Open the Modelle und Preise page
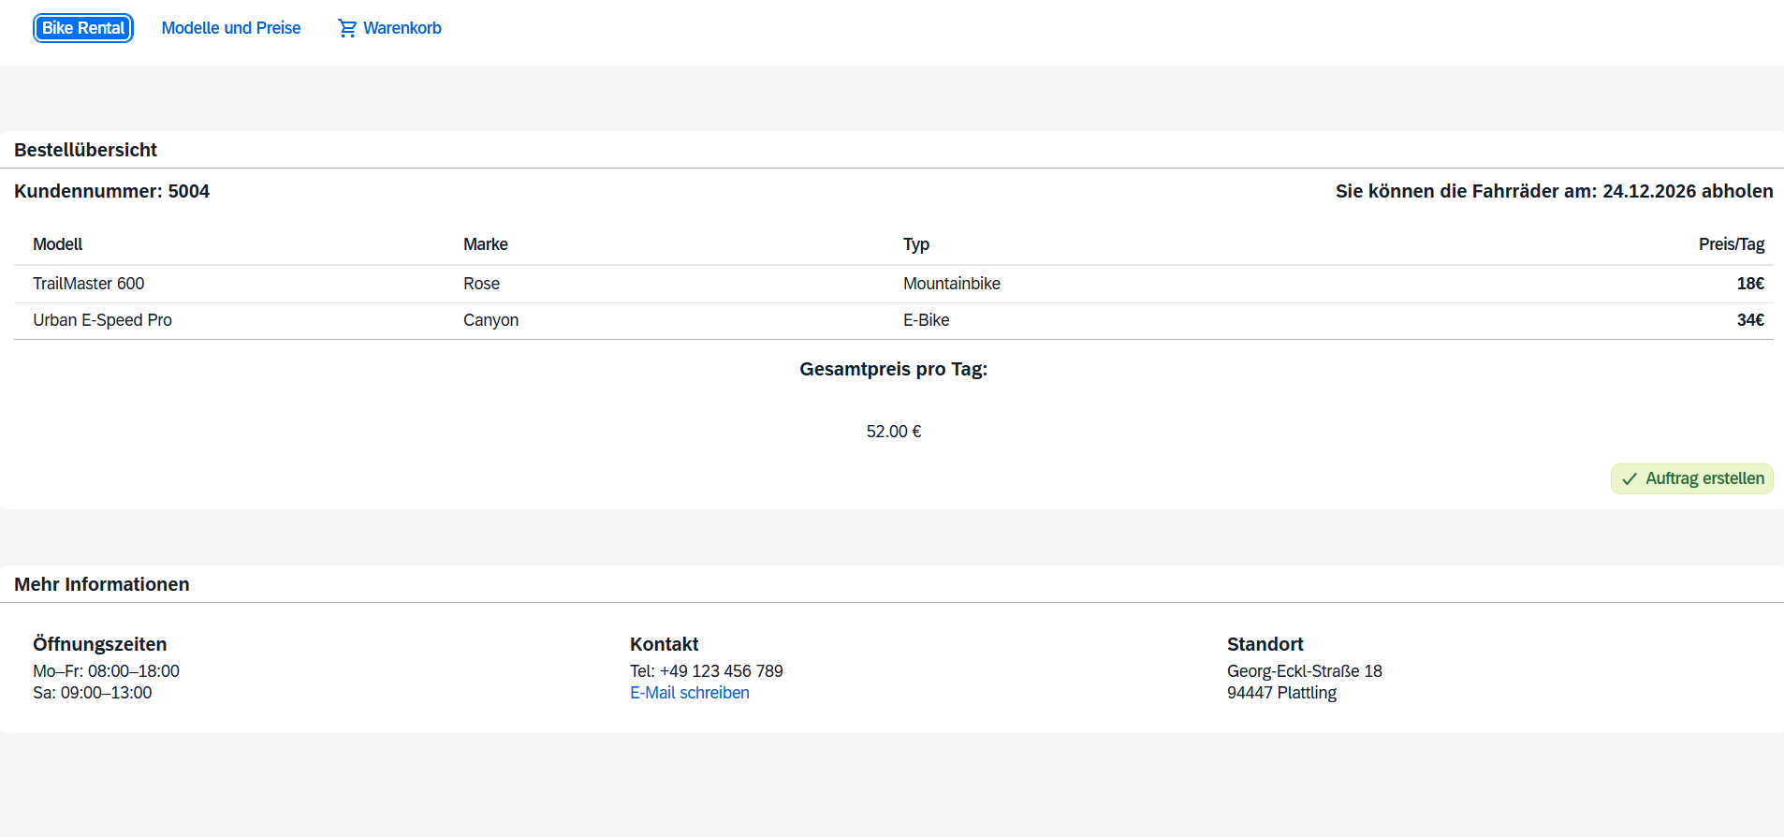The width and height of the screenshot is (1784, 837). [x=230, y=28]
